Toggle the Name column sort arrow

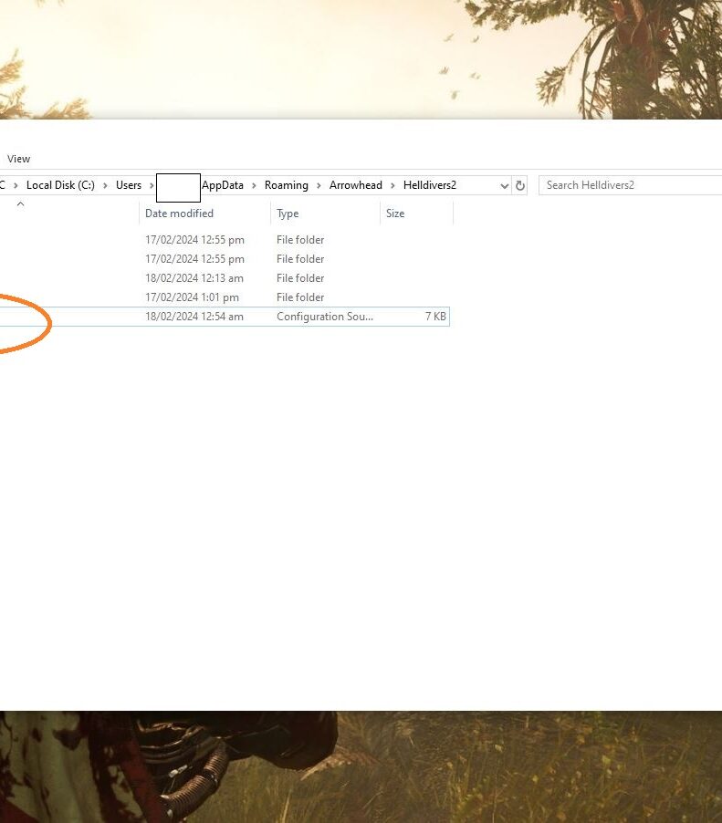click(20, 203)
